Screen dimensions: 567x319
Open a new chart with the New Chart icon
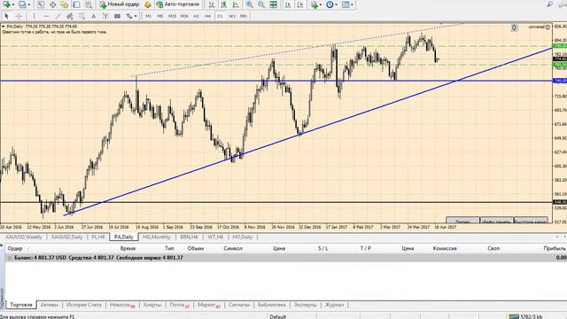tap(6, 4)
